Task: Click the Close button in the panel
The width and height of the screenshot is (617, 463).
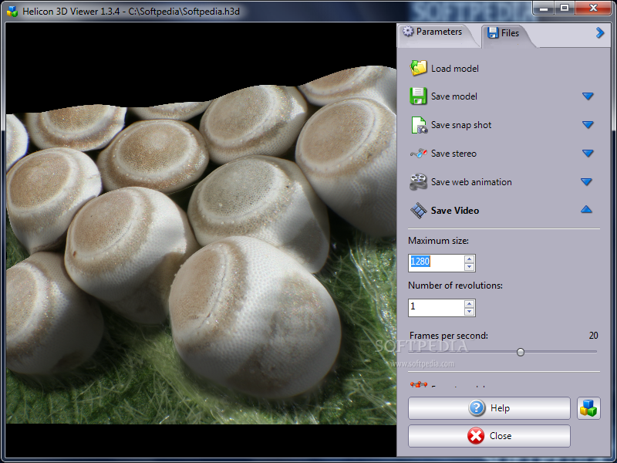Action: tap(489, 436)
